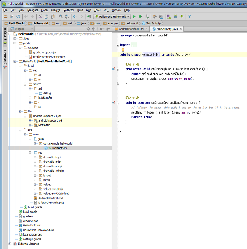Image resolution: width=247 pixels, height=249 pixels.
Task: Click the Synchronize refresh icon
Action: click(x=18, y=16)
